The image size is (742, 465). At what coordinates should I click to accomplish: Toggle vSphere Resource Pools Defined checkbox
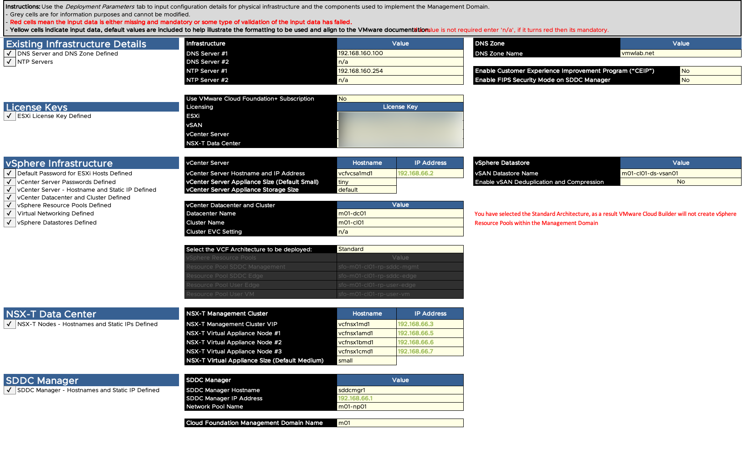tap(10, 205)
